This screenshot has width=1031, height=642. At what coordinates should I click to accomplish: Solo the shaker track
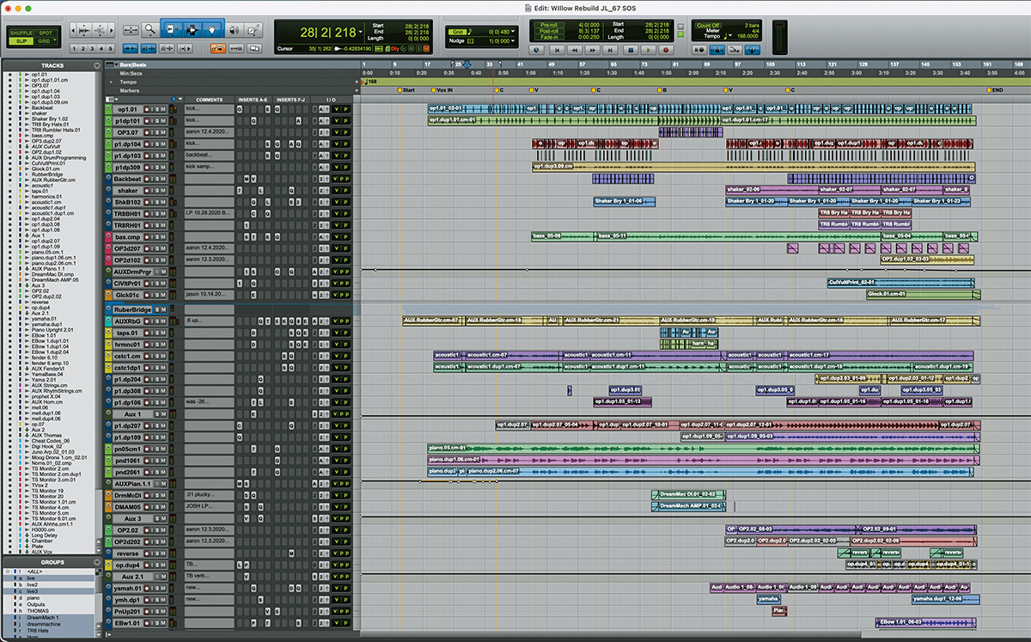[x=156, y=191]
